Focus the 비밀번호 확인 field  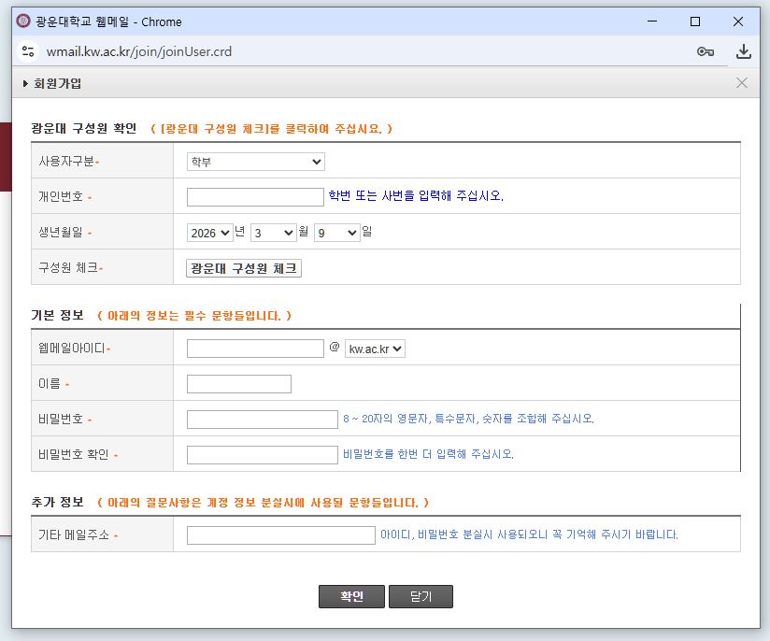(x=262, y=455)
